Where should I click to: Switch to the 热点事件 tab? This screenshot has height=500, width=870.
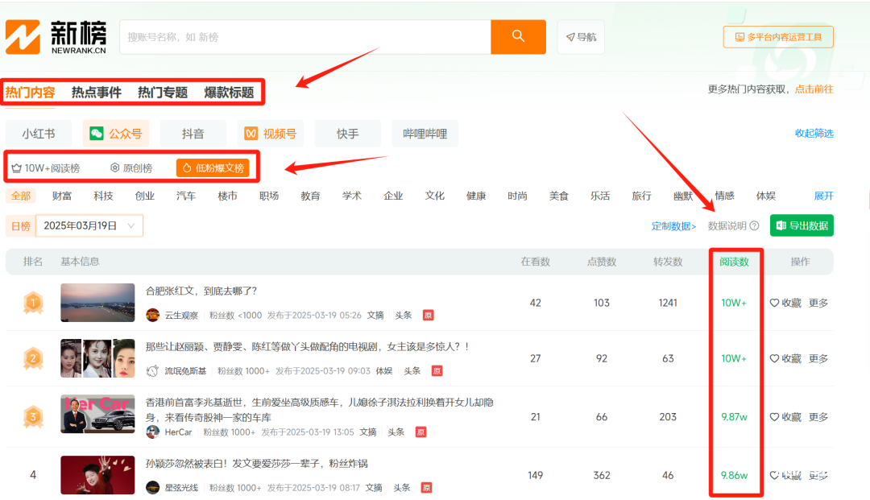click(96, 92)
